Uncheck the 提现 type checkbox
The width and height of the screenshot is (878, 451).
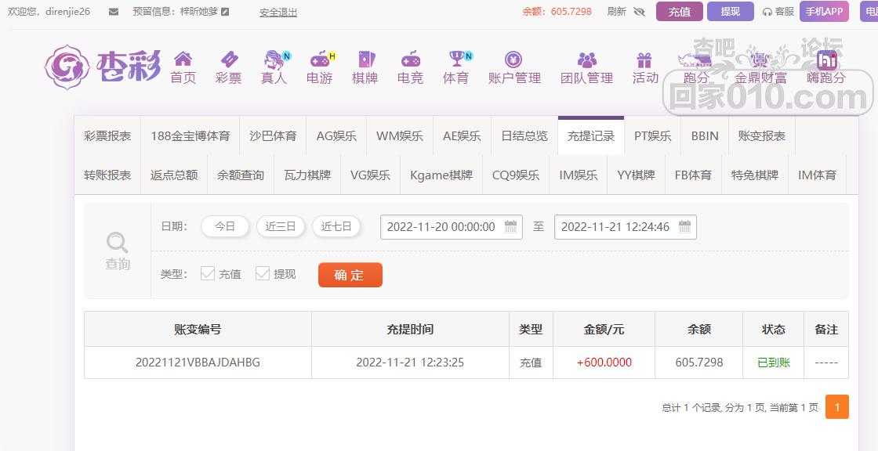pyautogui.click(x=262, y=274)
